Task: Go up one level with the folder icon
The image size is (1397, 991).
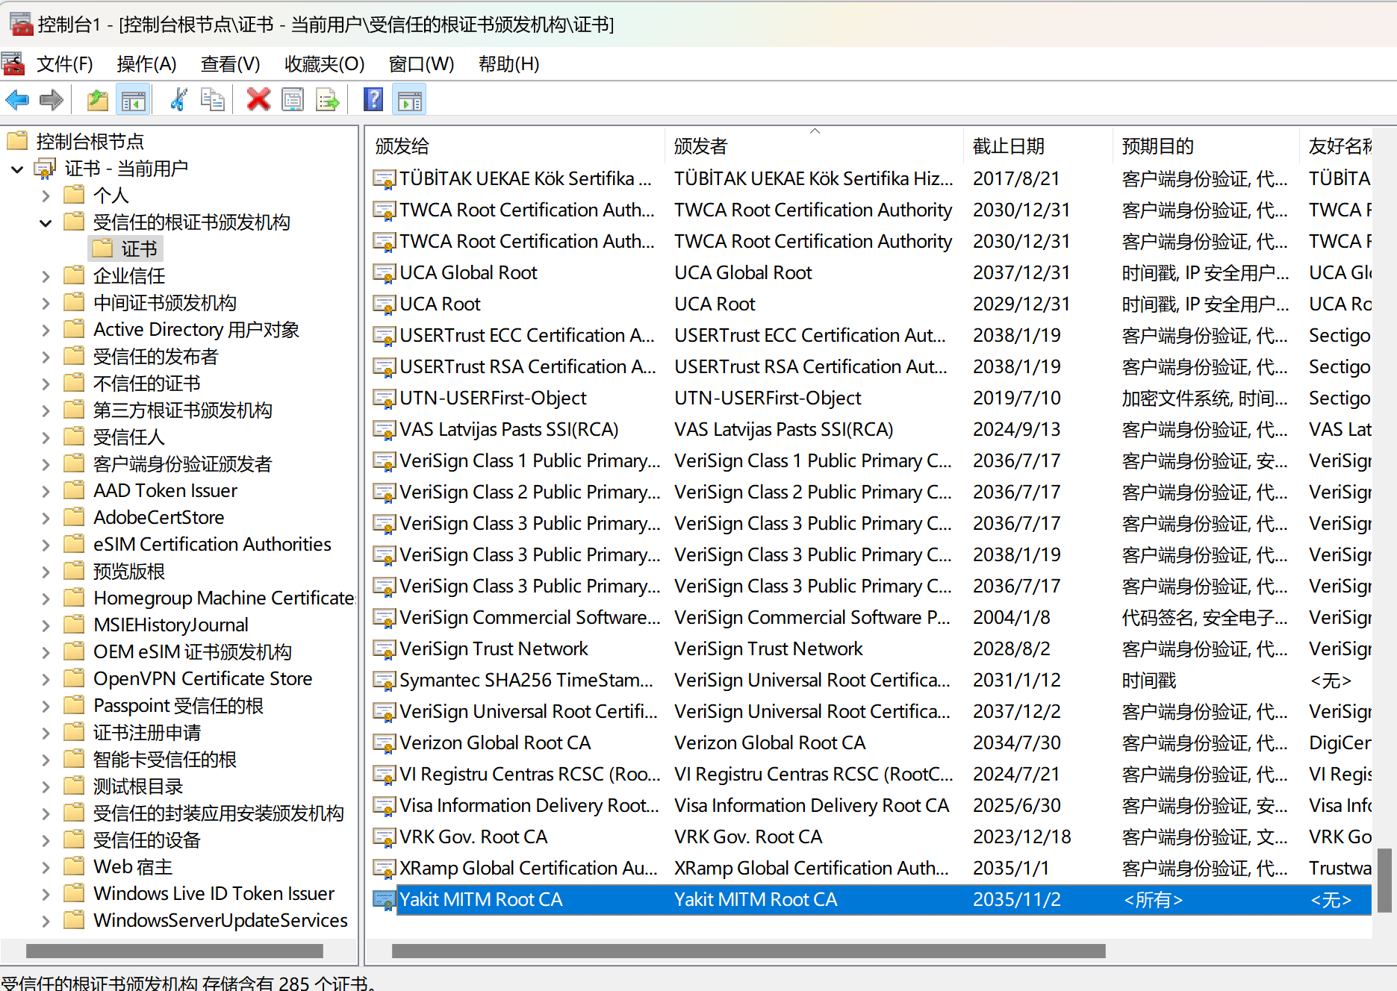Action: (x=97, y=99)
